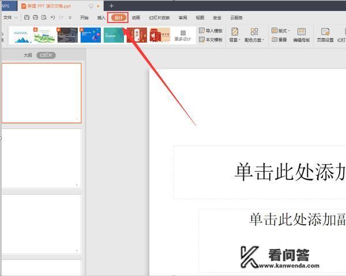Open the 幻灯片放映 ribbon tab

[x=159, y=18]
